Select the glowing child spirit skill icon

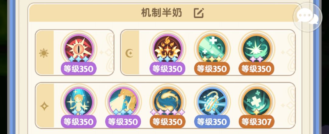tap(79, 102)
